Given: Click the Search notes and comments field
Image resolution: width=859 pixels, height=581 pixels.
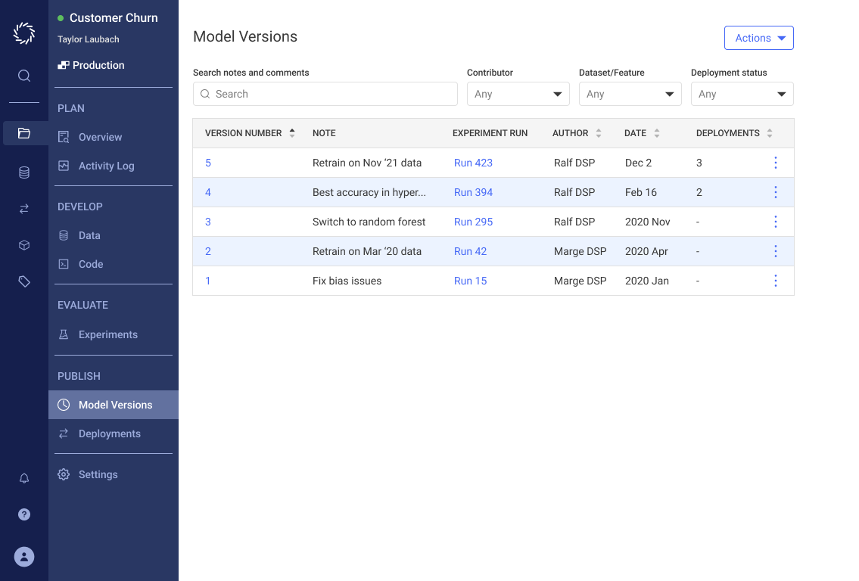Looking at the screenshot, I should click(325, 94).
